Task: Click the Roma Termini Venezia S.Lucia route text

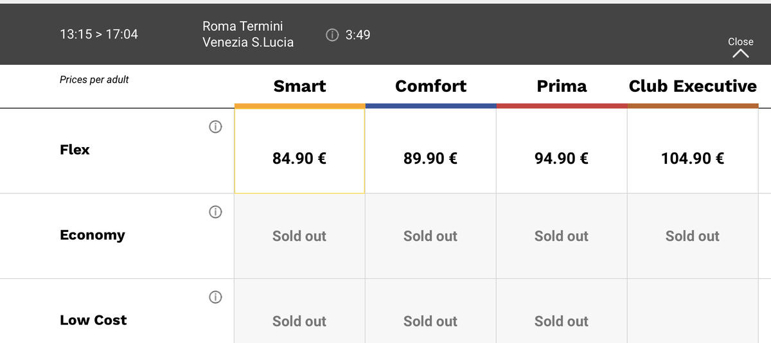Action: (248, 35)
